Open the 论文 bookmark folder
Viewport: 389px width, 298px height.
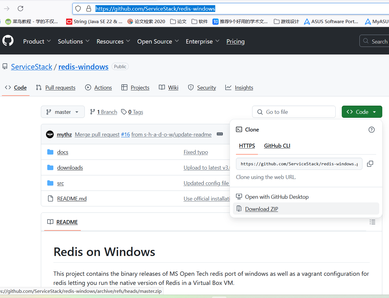pyautogui.click(x=178, y=21)
